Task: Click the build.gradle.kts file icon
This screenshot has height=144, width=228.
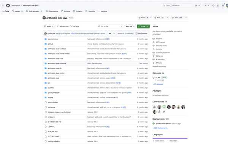Action: 46,141
